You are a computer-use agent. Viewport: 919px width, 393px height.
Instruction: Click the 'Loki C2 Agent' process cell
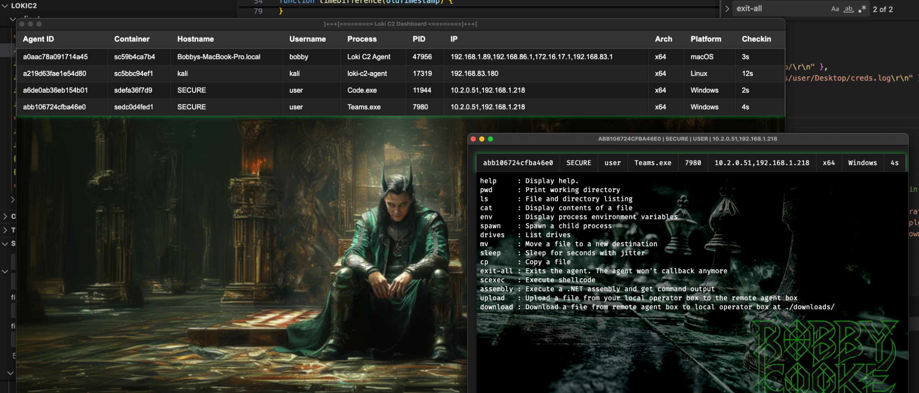(x=369, y=57)
